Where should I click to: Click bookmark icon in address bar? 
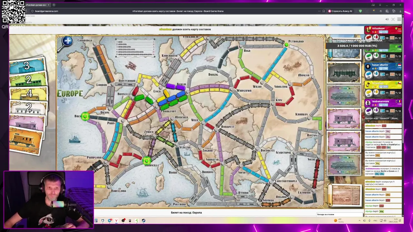(x=324, y=11)
